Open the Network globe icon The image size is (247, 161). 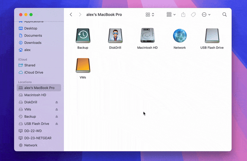(180, 36)
